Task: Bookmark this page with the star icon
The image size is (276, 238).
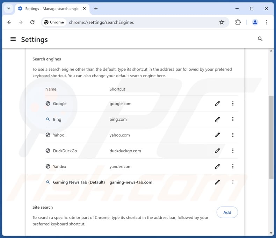Action: [x=222, y=22]
